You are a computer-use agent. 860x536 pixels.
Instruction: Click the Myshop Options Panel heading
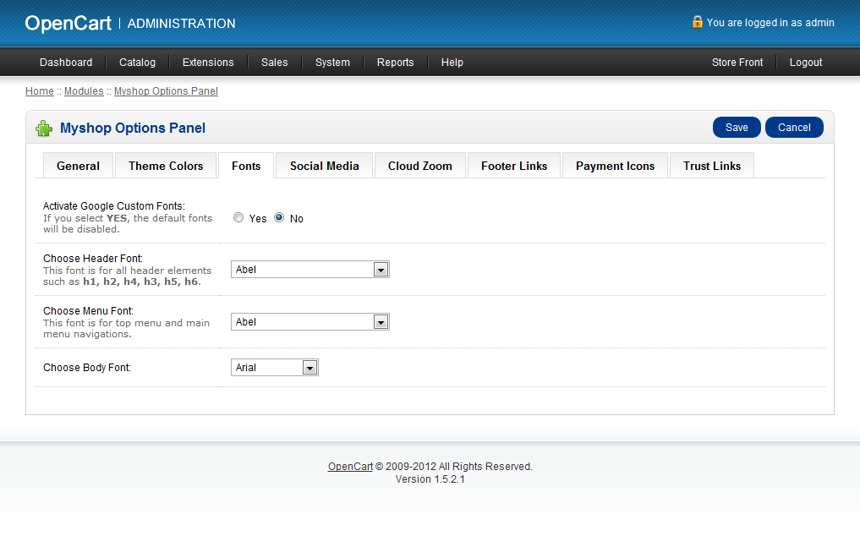[133, 128]
